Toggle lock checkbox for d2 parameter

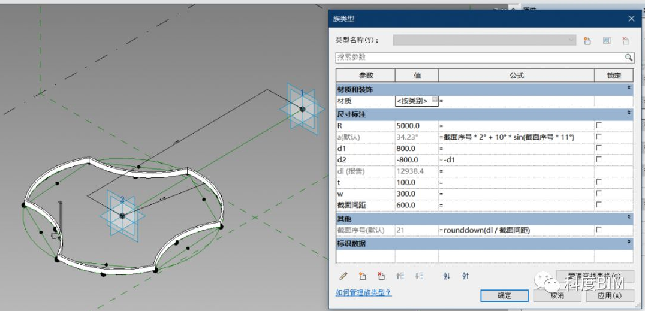598,159
